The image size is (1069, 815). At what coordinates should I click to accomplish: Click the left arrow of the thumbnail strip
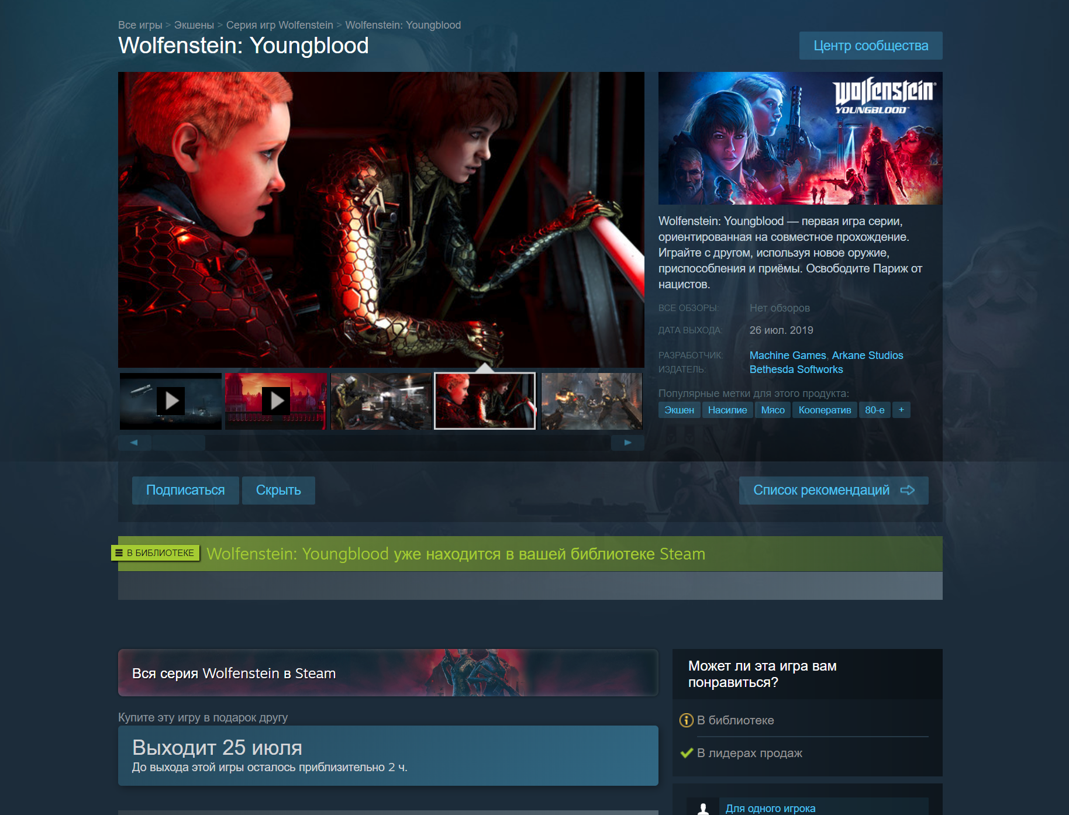pyautogui.click(x=135, y=443)
